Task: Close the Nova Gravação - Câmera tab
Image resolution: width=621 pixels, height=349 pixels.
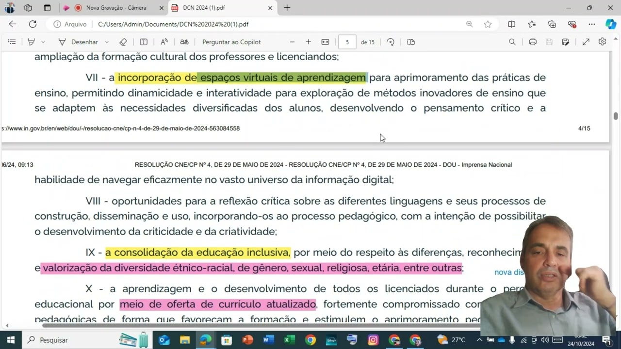Action: tap(161, 8)
